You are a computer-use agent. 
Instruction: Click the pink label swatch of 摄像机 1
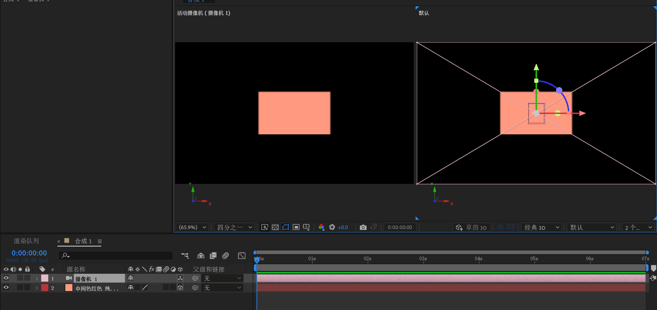[x=45, y=278]
